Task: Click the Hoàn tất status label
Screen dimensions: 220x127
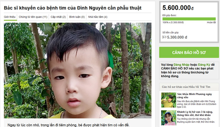Action: 211,22
